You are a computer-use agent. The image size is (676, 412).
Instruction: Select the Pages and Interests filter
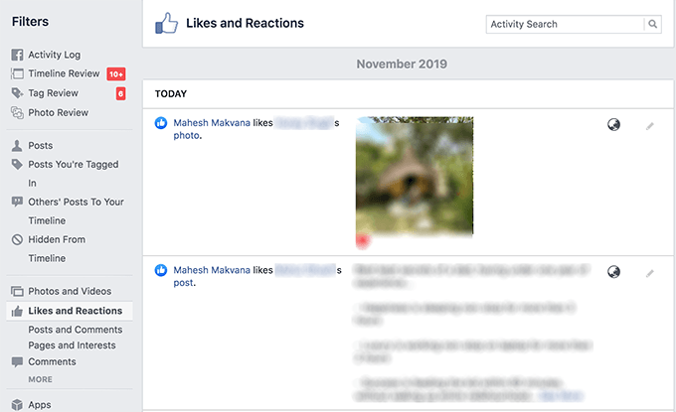[x=72, y=345]
